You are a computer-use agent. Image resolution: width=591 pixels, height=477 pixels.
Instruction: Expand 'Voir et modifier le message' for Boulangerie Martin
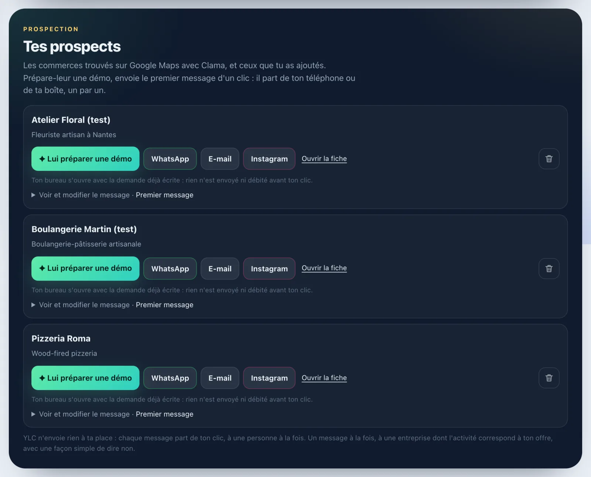(112, 305)
